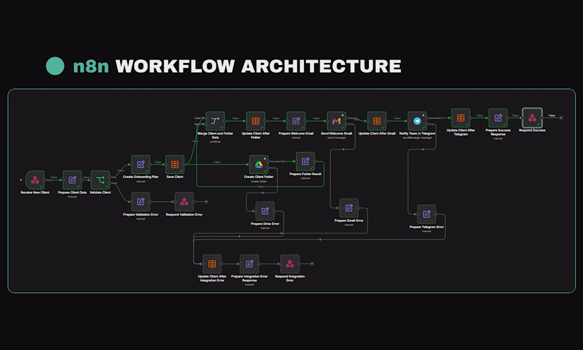The height and width of the screenshot is (350, 583).
Task: Open the Prepare Gmail Error node
Action: coord(349,208)
